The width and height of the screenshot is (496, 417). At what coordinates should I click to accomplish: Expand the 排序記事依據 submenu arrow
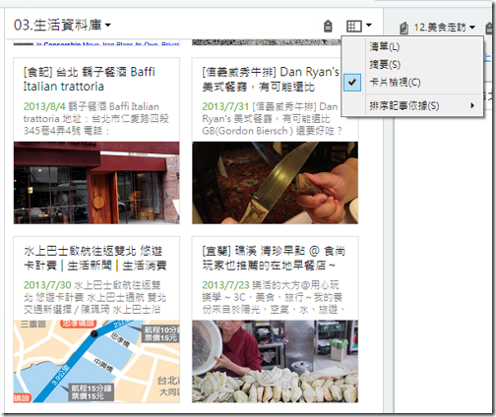tap(472, 105)
